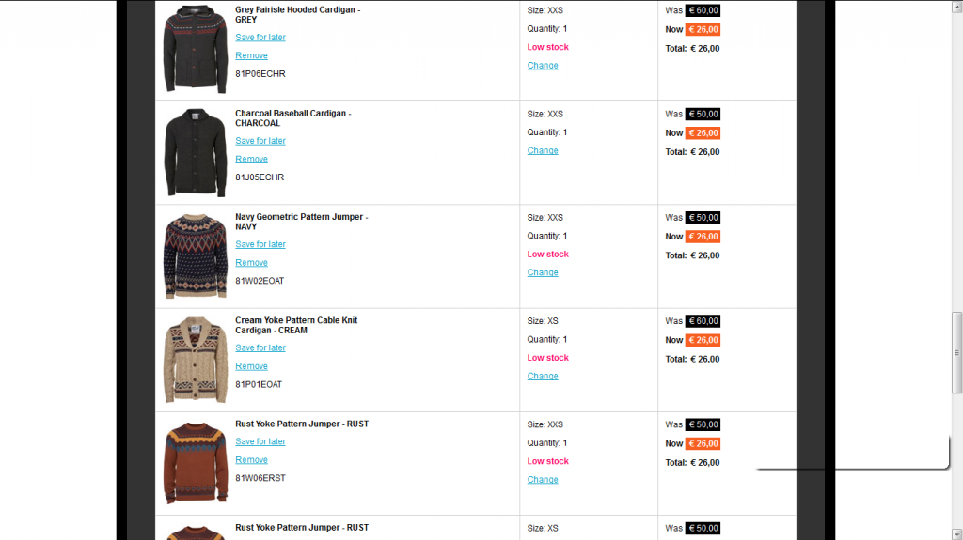Open the Cream Yoke Pattern Cable Knit Cardigan title
Viewport: 963px width, 540px height.
(296, 320)
